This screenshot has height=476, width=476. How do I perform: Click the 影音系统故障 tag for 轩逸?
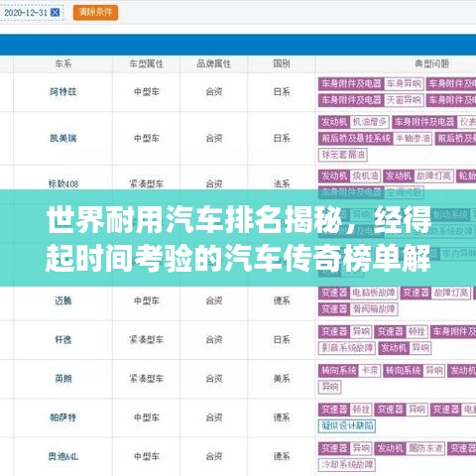point(347,348)
